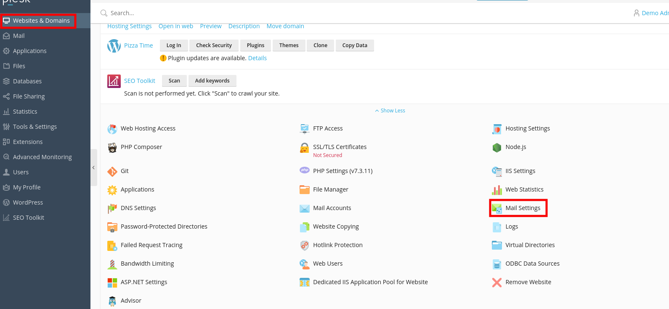Screen dimensions: 669x309
Task: Open Databases in the sidebar
Action: point(45,81)
